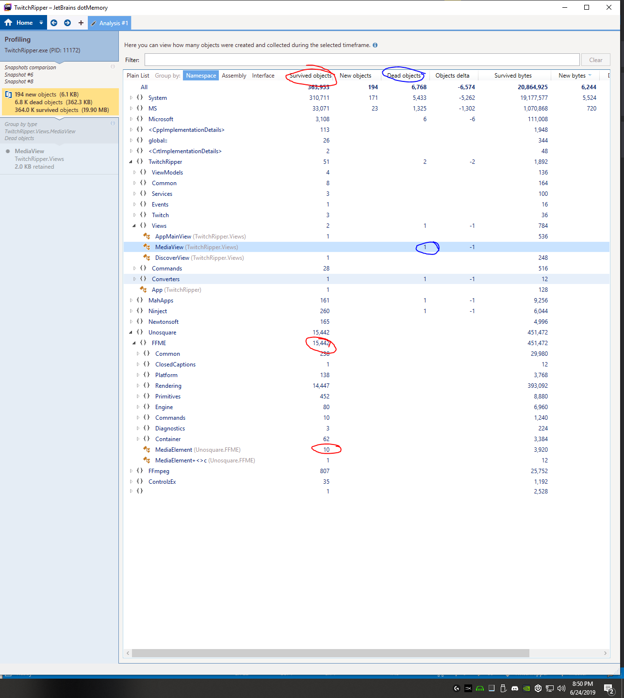
Task: Switch to the Analysis #1 tab
Action: pyautogui.click(x=109, y=23)
